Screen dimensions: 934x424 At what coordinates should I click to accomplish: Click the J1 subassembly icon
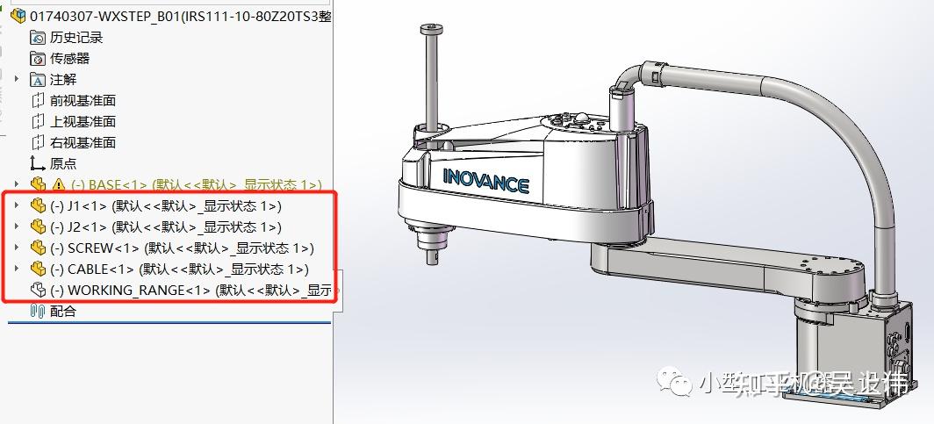coord(38,206)
